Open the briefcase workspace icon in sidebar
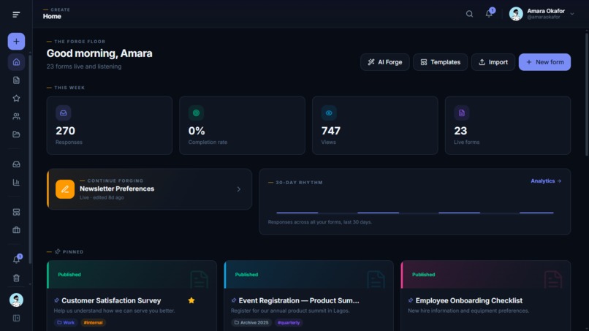Viewport: 589px width, 331px height. point(16,230)
